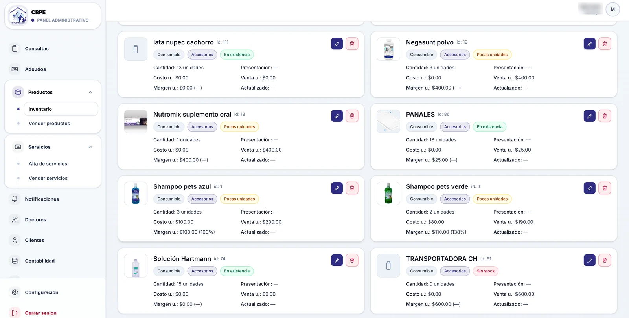This screenshot has width=629, height=318.
Task: Delete the Solución Hartmann product
Action: 352,260
